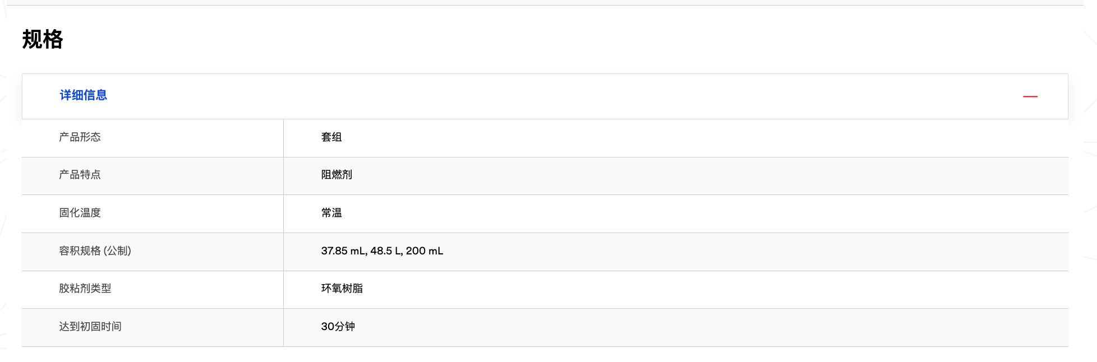Click empty space in the 固化温度 row

pyautogui.click(x=701, y=214)
